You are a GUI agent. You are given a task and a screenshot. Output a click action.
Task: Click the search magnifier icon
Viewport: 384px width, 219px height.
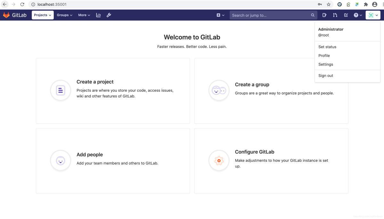click(x=313, y=15)
